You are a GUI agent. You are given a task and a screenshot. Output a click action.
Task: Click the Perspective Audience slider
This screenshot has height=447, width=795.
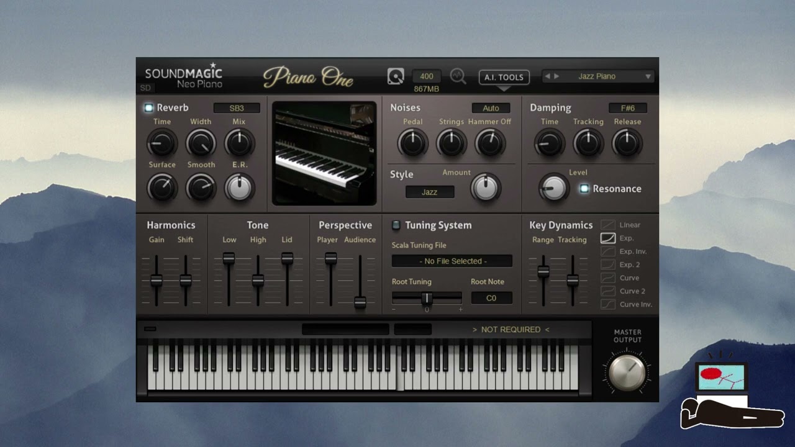coord(360,302)
